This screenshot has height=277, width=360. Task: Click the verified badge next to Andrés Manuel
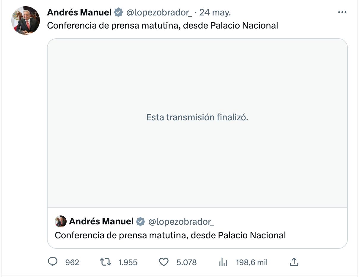point(119,12)
